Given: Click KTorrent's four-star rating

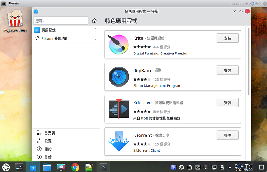Looking at the screenshot, I should (142, 144).
